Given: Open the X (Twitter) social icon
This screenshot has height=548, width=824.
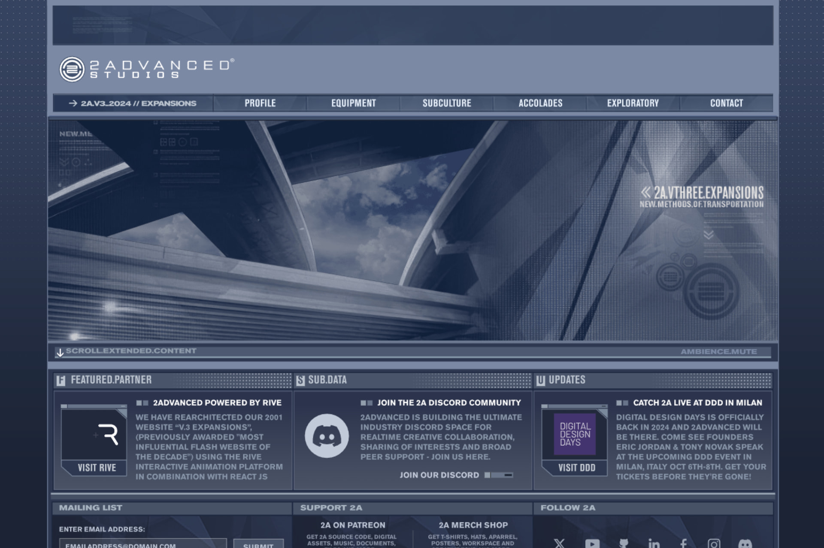Looking at the screenshot, I should pyautogui.click(x=559, y=543).
